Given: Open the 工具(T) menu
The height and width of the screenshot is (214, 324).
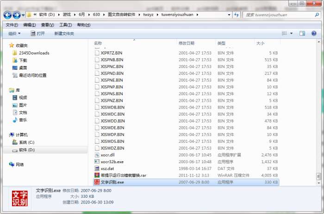Looking at the screenshot, I should tap(66, 25).
